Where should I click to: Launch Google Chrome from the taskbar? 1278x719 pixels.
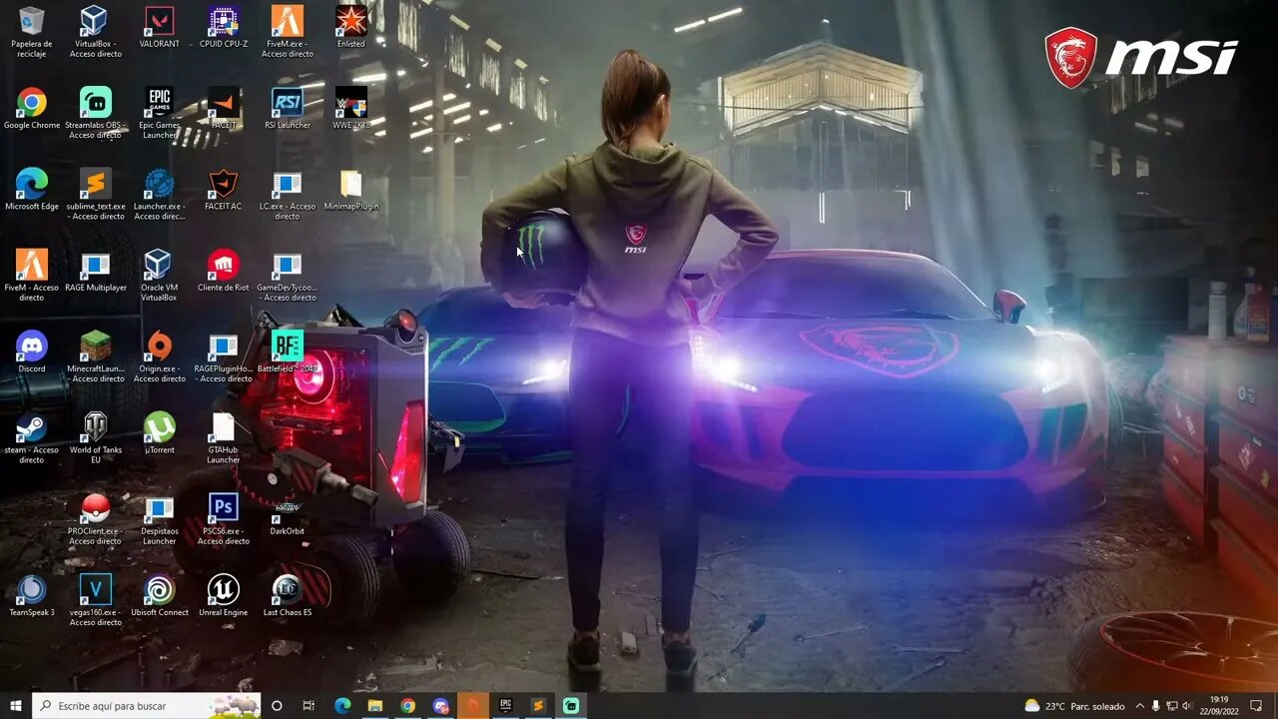(x=407, y=706)
